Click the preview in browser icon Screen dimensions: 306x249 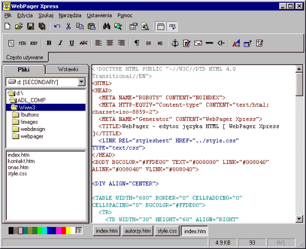145,26
